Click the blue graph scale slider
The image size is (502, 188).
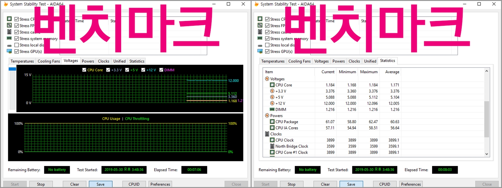[12, 69]
